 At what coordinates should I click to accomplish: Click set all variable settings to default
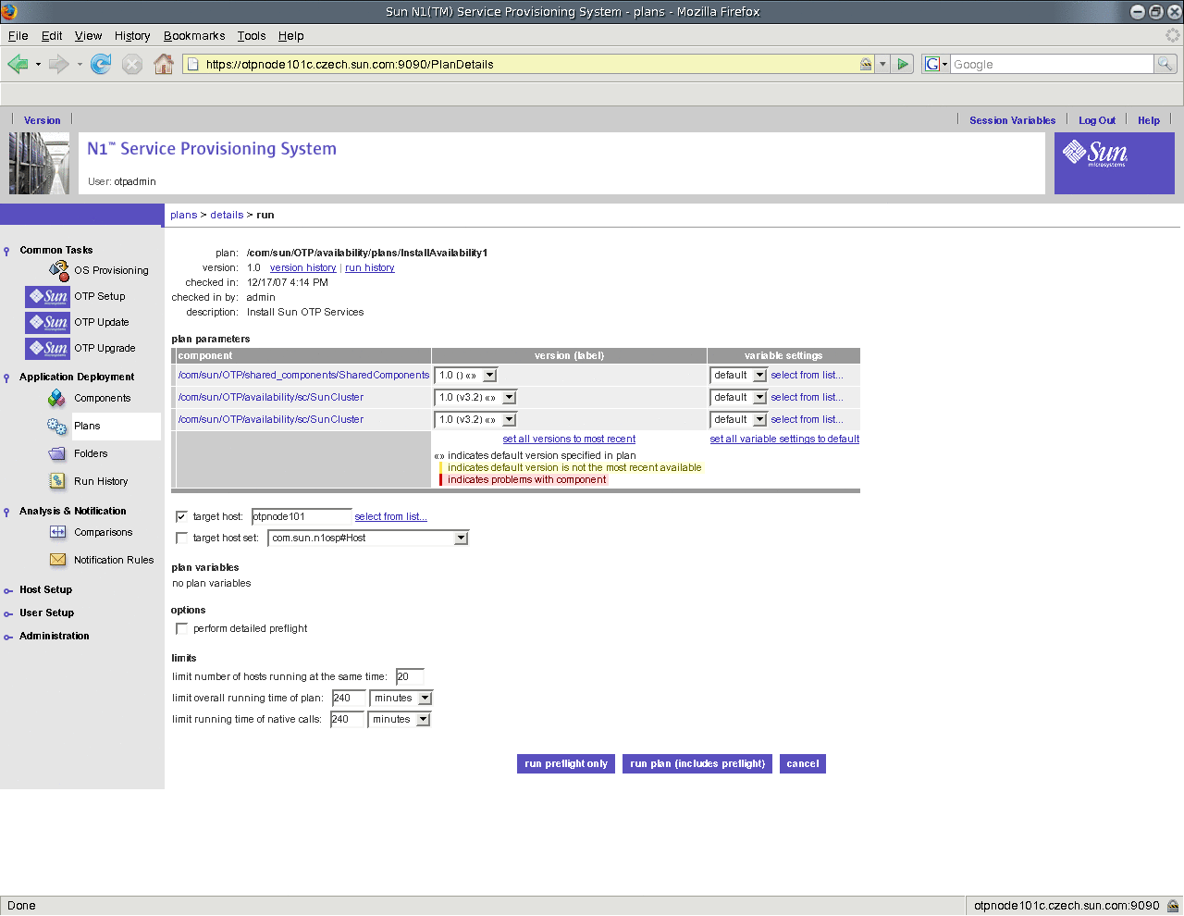pyautogui.click(x=784, y=439)
